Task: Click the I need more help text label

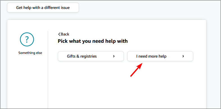Action: tap(151, 56)
